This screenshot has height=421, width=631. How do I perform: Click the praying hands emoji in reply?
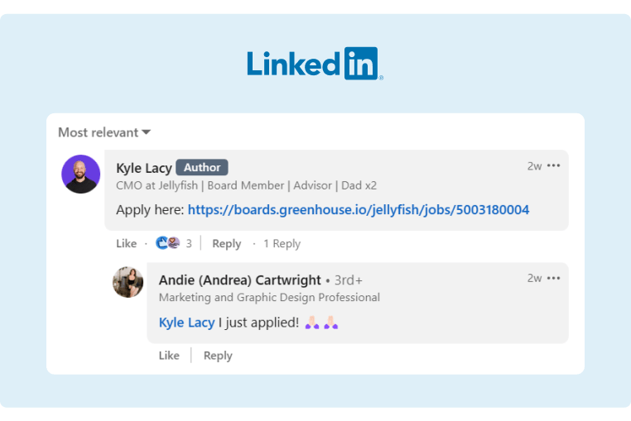coord(321,323)
